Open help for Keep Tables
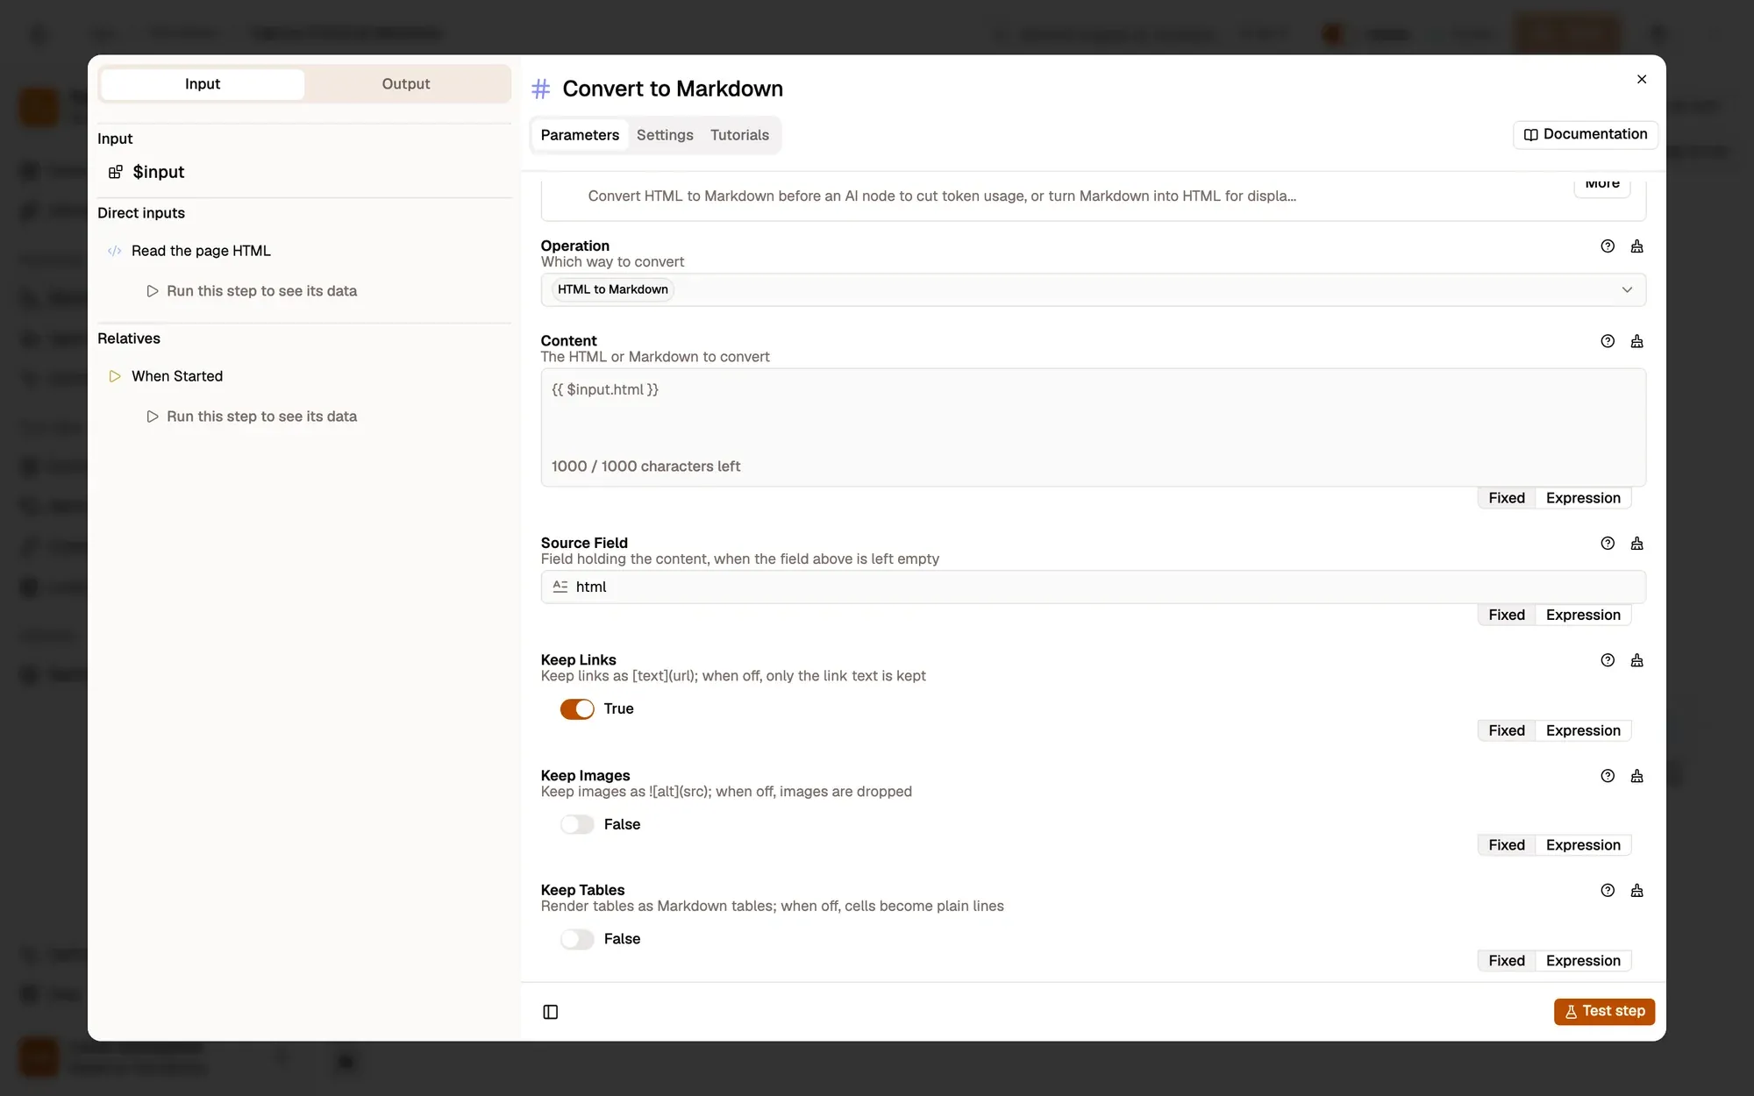 point(1608,891)
